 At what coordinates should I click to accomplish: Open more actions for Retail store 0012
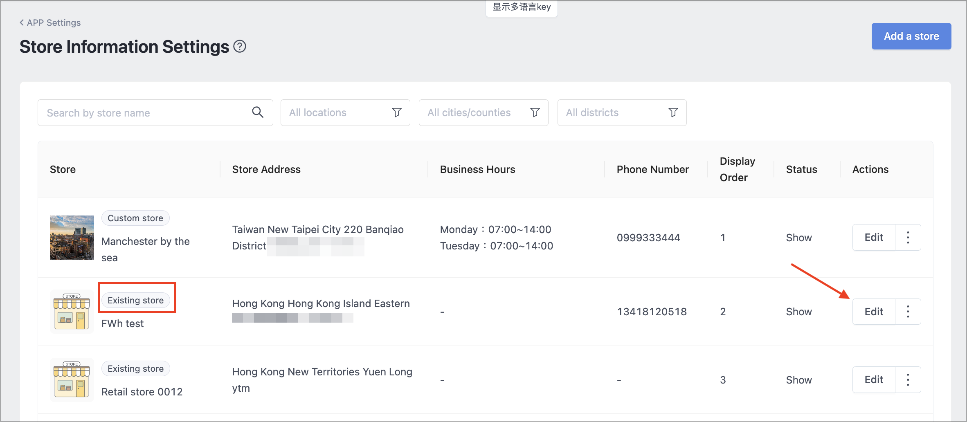908,379
